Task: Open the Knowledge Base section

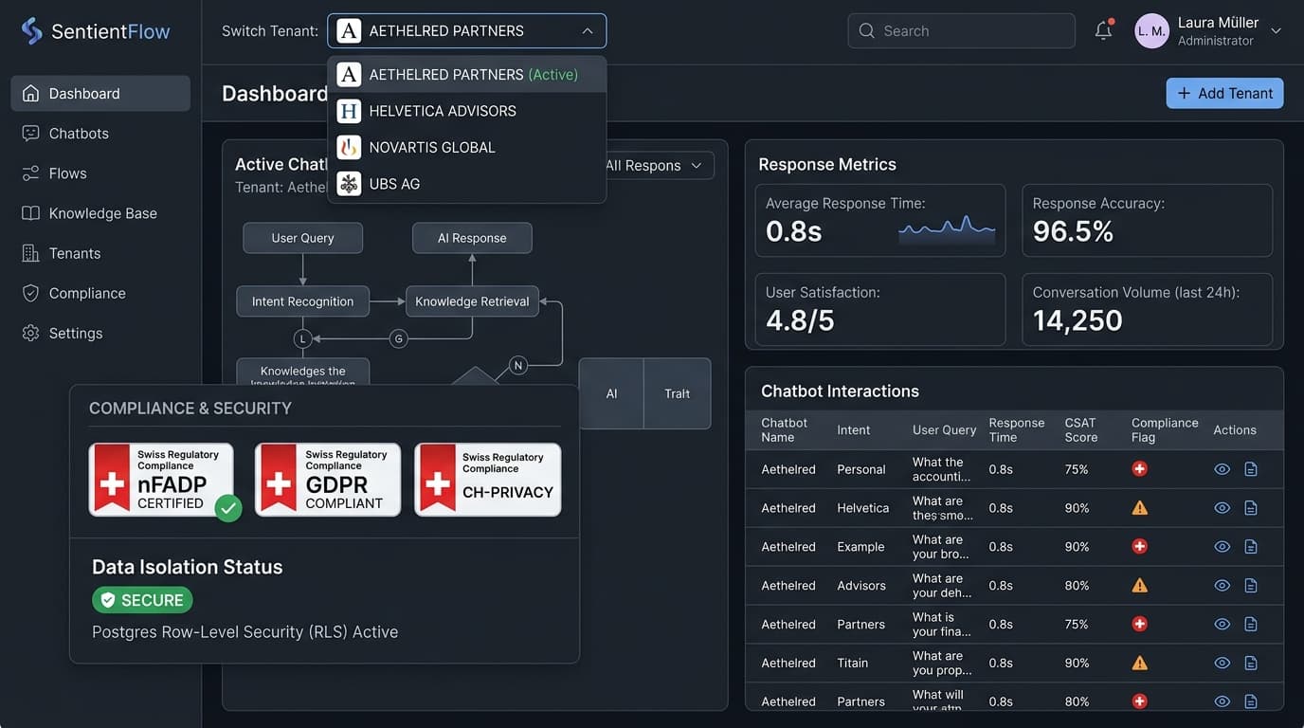Action: pyautogui.click(x=100, y=213)
